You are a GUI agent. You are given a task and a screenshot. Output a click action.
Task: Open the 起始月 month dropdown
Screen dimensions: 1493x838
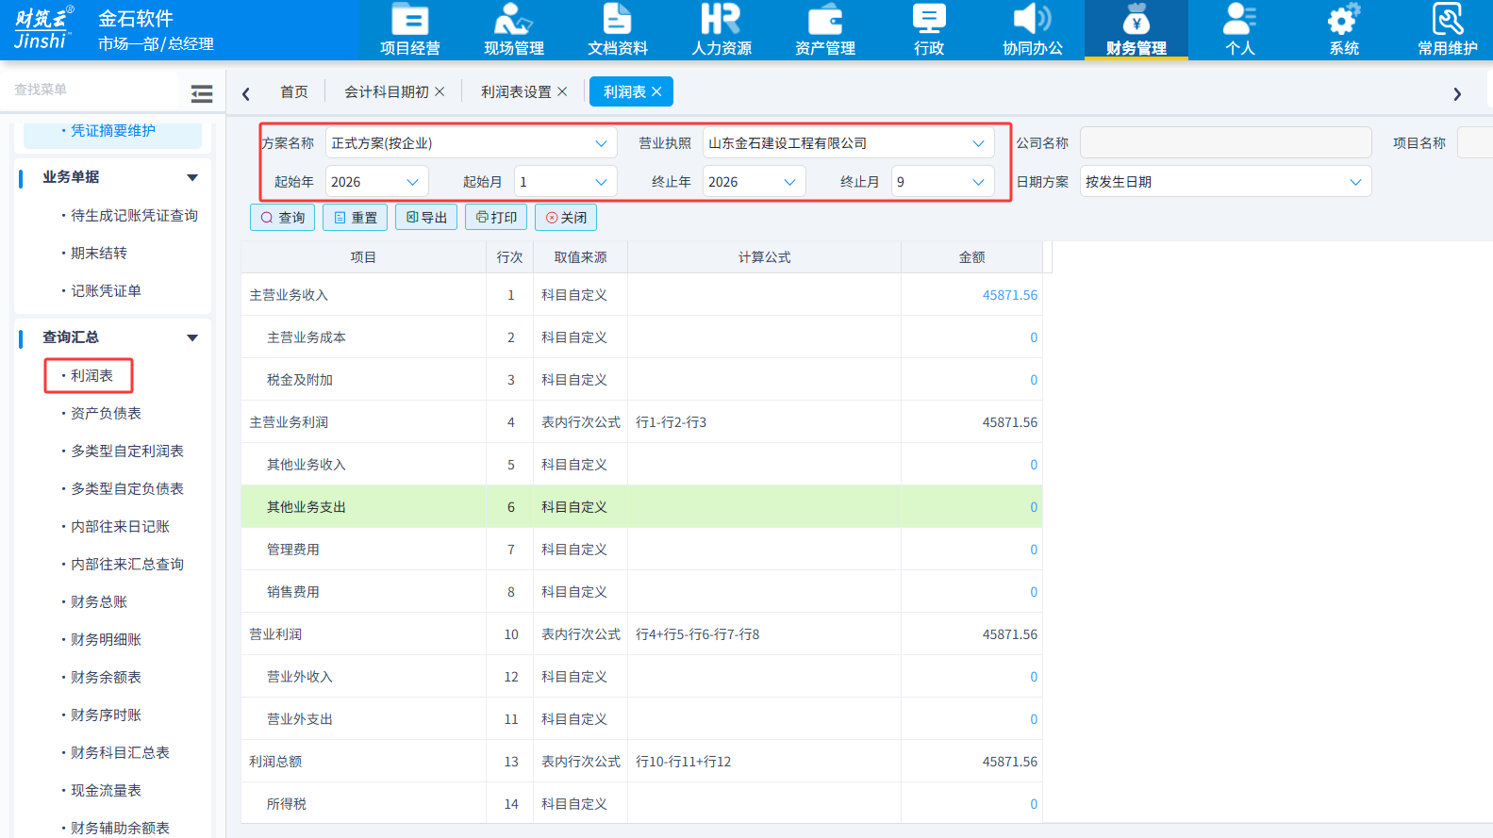coord(565,182)
